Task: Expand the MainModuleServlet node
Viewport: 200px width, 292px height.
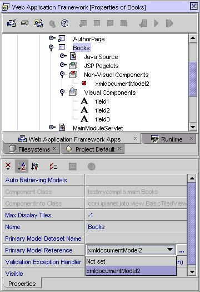Action: (52, 127)
